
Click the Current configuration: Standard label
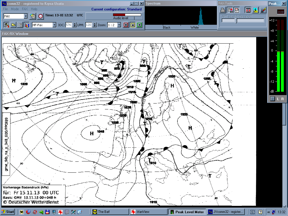click(116, 9)
